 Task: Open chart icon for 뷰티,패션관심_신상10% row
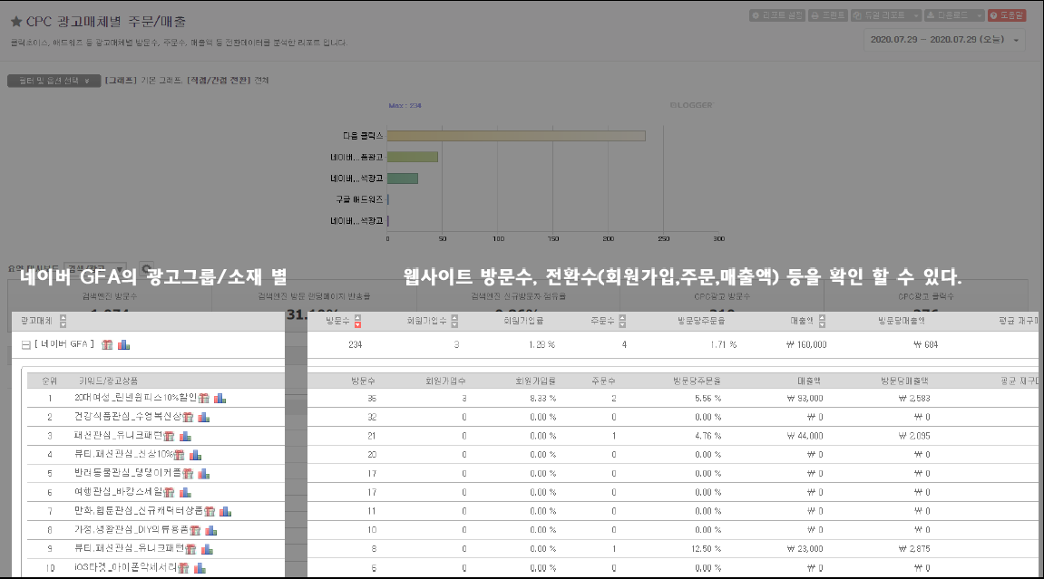pos(195,455)
